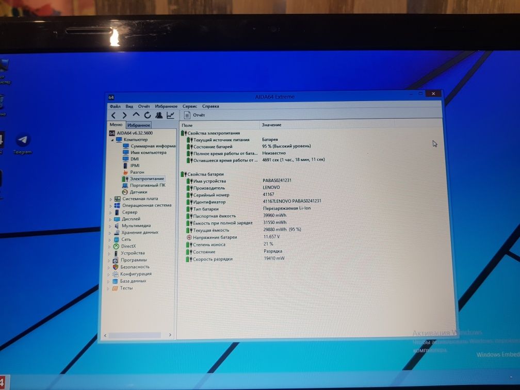Click the Безопасность shield icon

[116, 267]
